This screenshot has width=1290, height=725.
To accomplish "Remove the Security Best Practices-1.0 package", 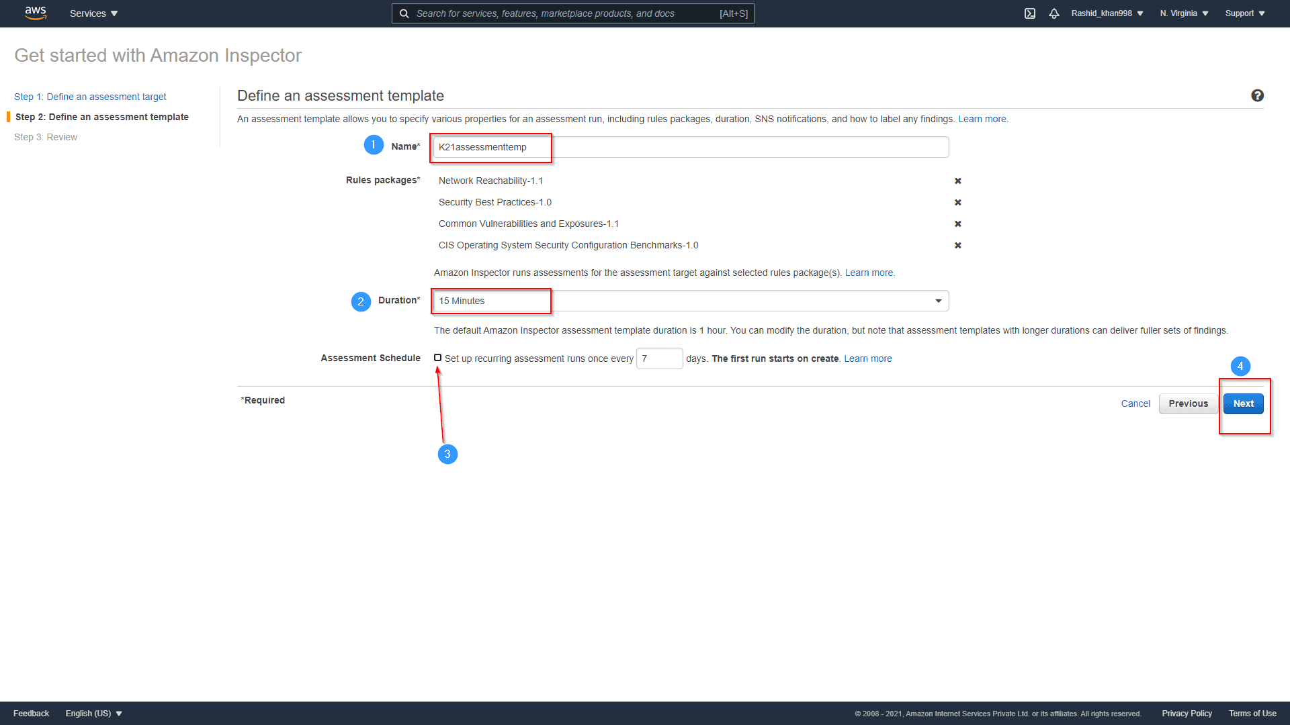I will [x=958, y=202].
